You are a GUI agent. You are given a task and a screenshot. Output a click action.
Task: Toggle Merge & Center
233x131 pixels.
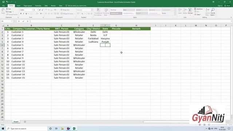point(67,13)
